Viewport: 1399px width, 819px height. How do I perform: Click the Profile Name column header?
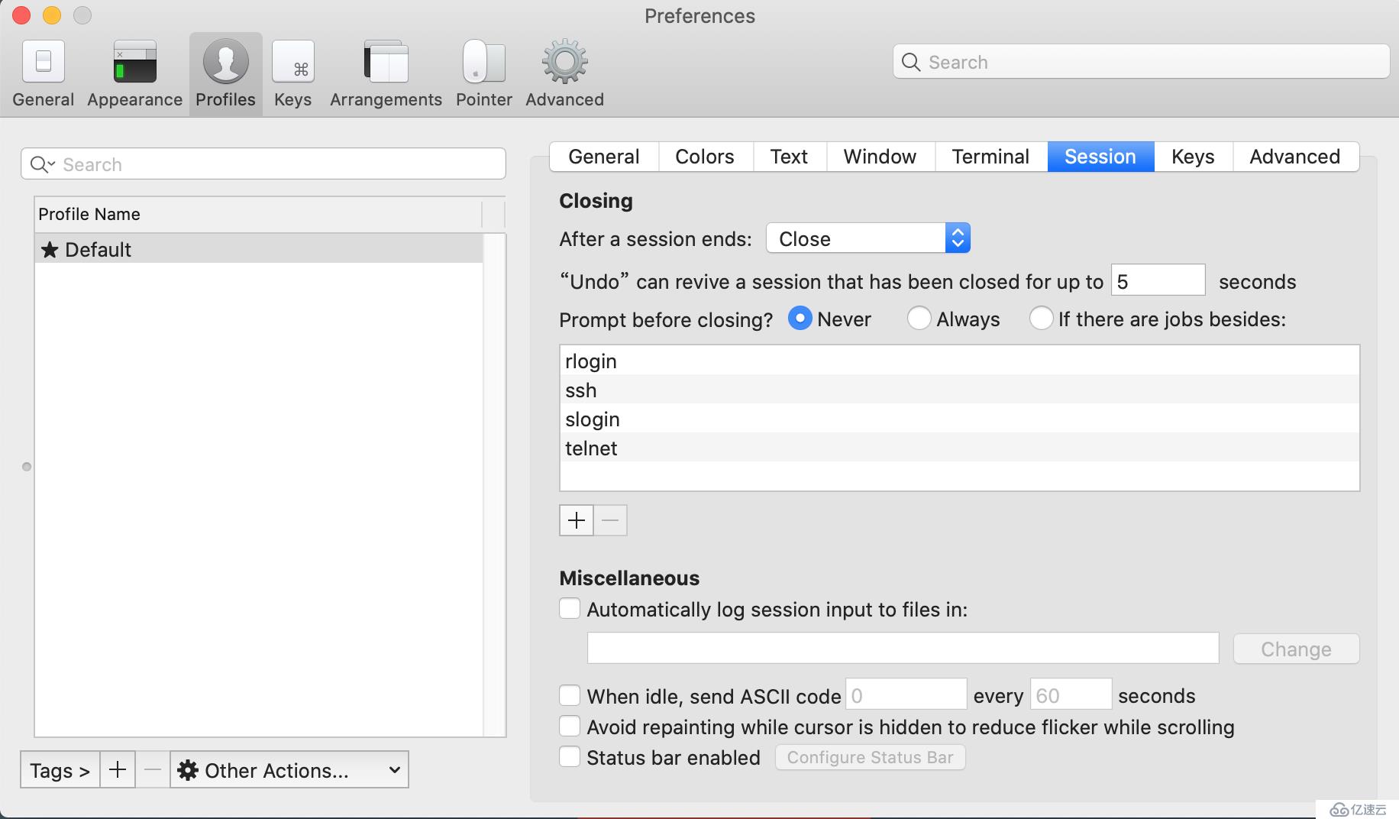click(258, 214)
